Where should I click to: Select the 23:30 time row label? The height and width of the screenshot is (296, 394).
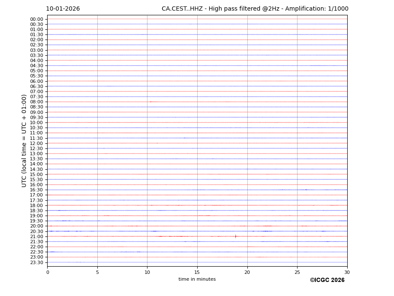(37, 262)
